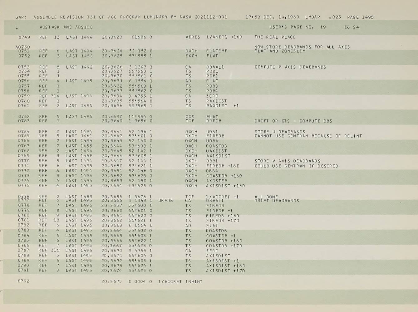
Task: Select the "17:53 DEC. 19,1969" timestamp
Action: coord(272,17)
